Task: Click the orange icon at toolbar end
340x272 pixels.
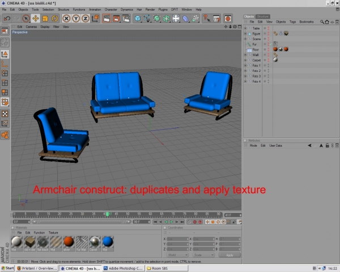Action: point(228,19)
